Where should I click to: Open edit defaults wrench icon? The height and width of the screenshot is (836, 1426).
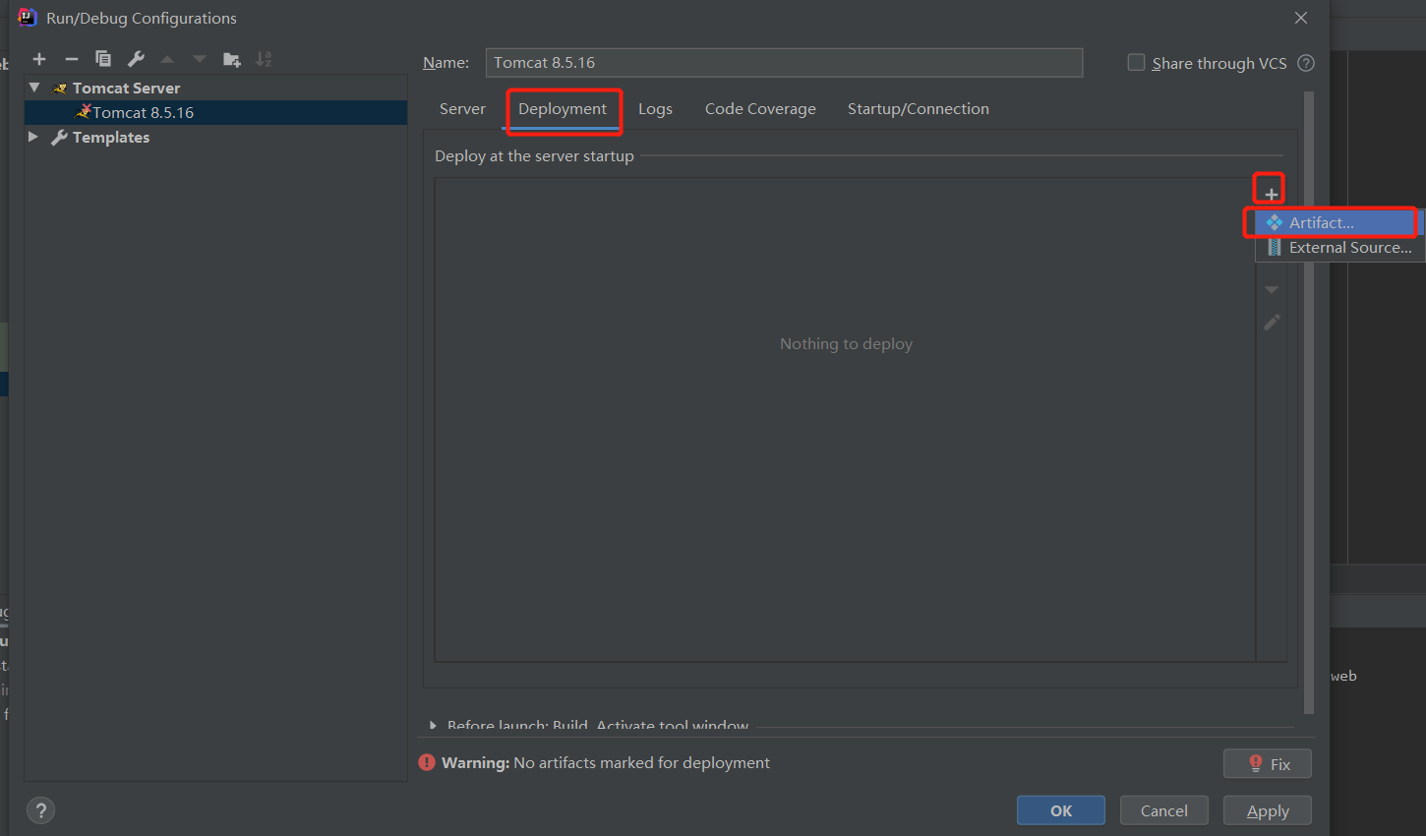coord(136,59)
